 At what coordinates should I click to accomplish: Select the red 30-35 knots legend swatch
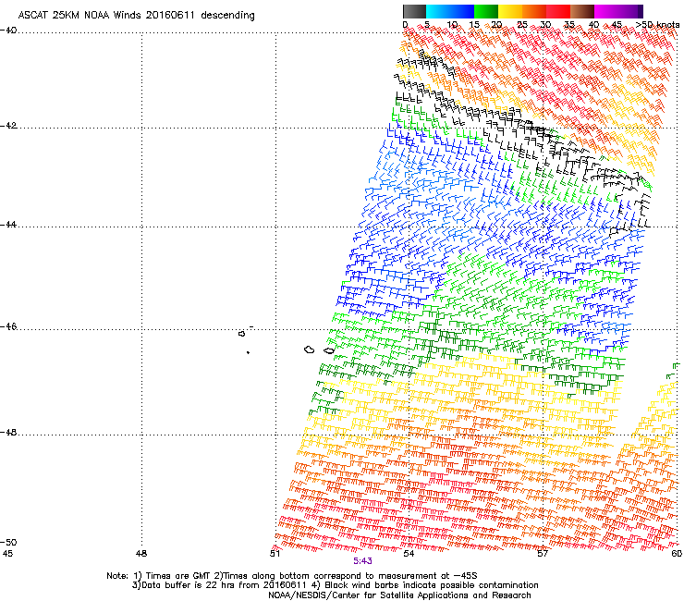tap(558, 11)
